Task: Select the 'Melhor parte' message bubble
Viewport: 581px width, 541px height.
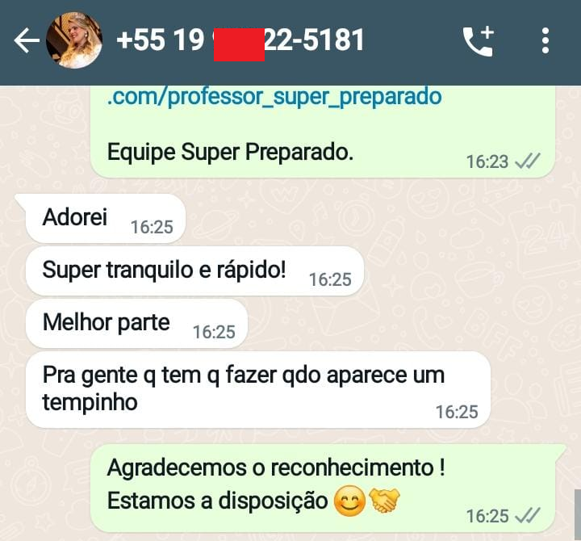Action: pyautogui.click(x=136, y=323)
